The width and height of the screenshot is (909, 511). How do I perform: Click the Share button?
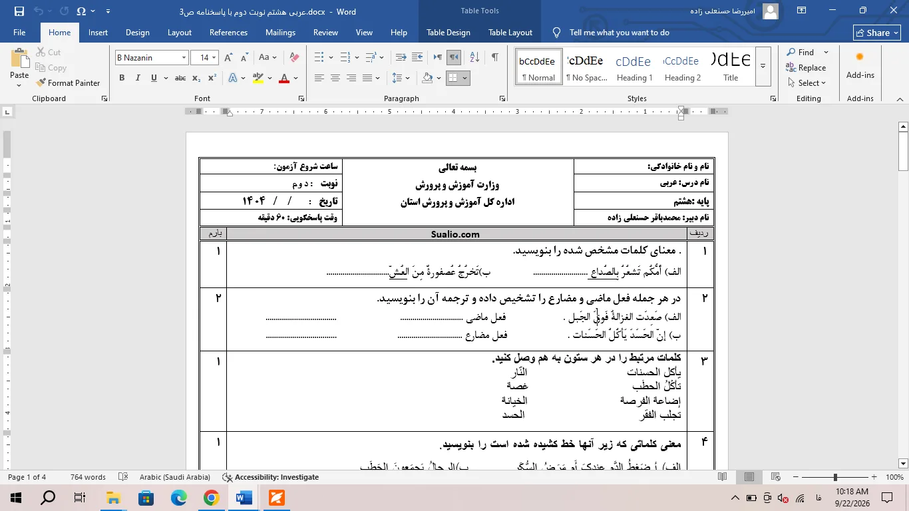click(x=877, y=33)
